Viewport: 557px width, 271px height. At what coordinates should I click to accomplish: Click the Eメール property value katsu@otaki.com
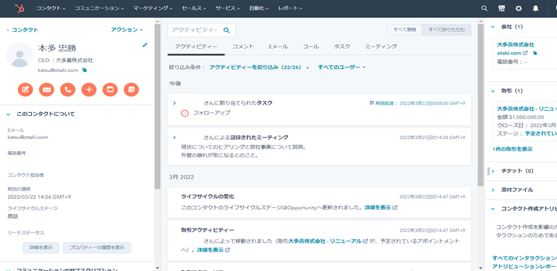click(x=28, y=138)
